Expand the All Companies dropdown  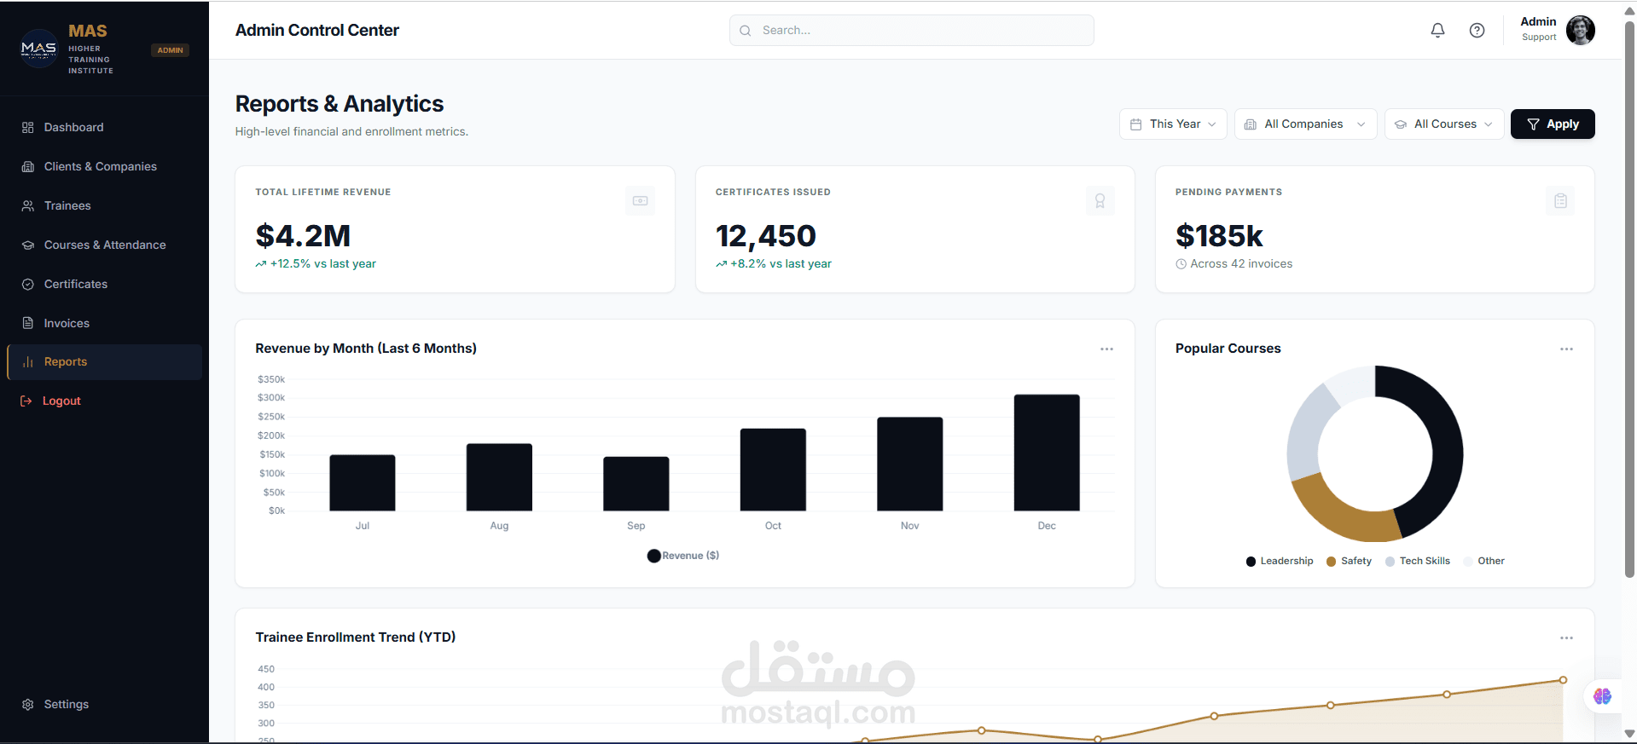click(x=1305, y=124)
